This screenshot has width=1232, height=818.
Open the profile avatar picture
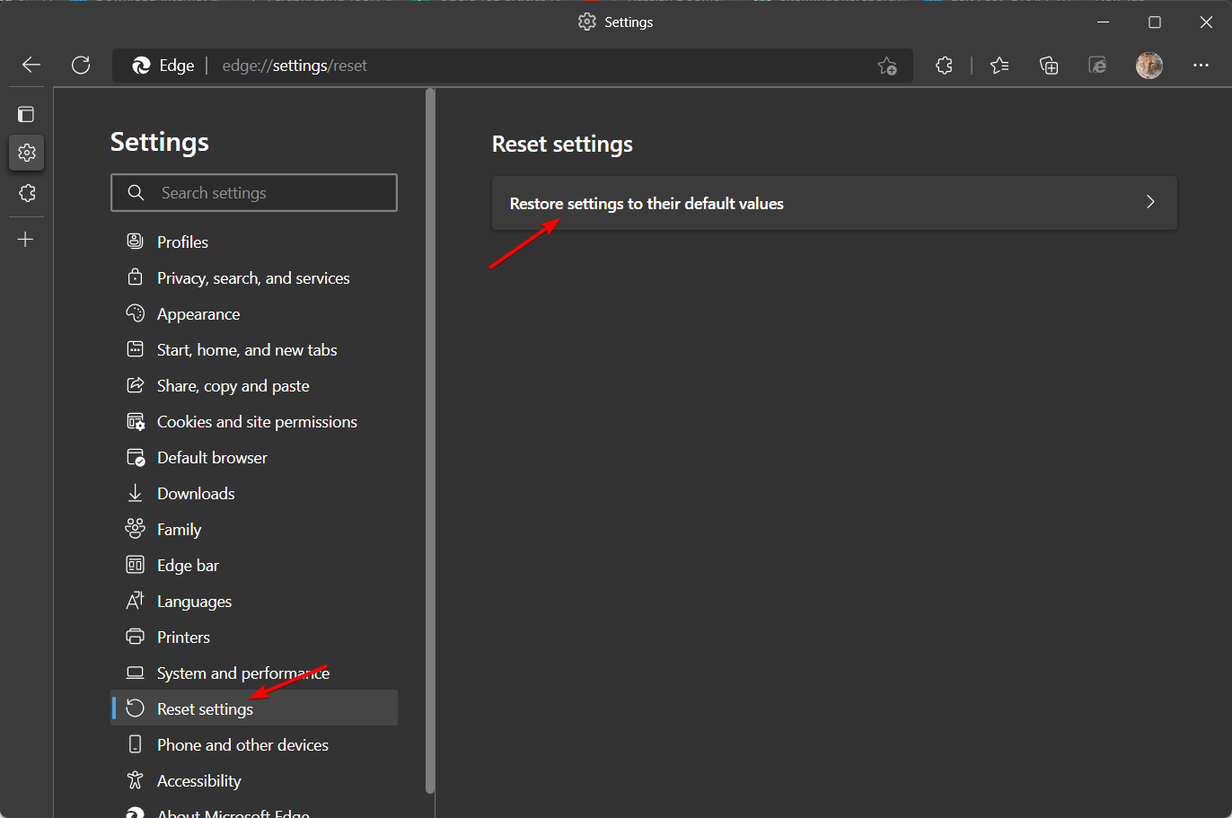tap(1148, 65)
